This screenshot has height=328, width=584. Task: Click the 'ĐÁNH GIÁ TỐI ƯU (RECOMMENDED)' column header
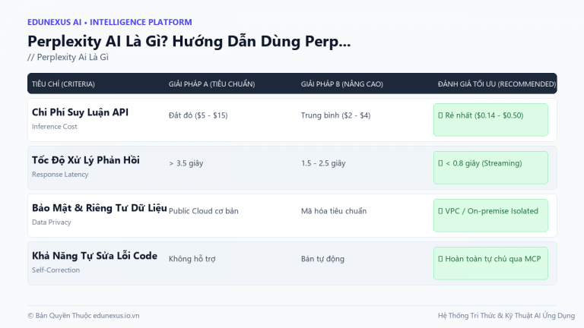click(497, 84)
